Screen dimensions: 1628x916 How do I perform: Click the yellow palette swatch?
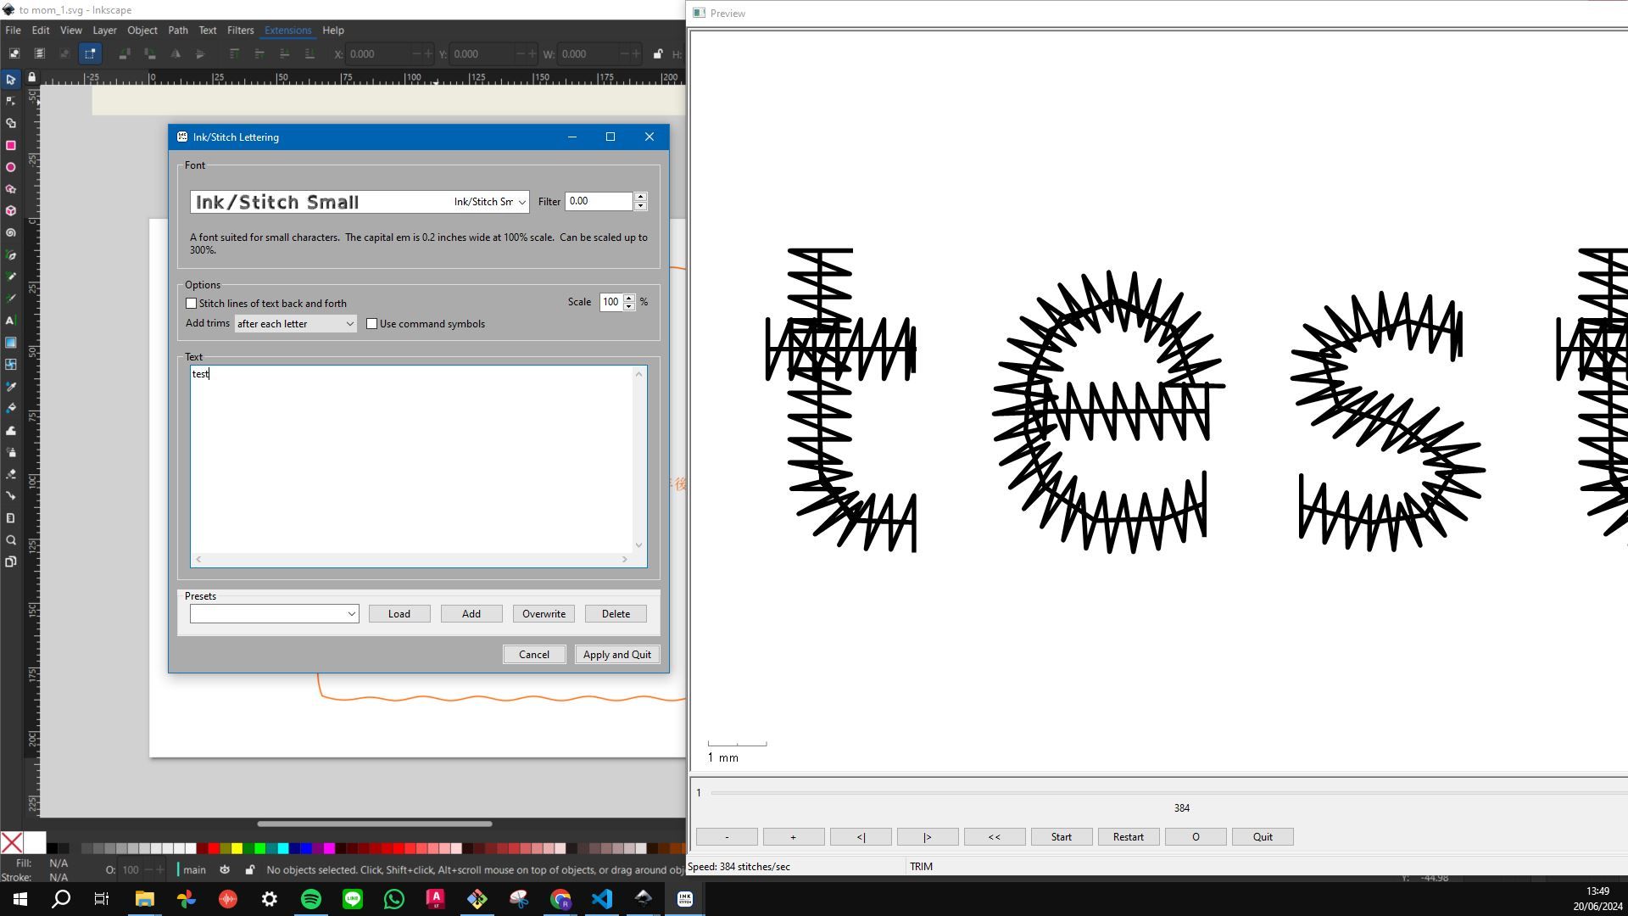pos(237,848)
